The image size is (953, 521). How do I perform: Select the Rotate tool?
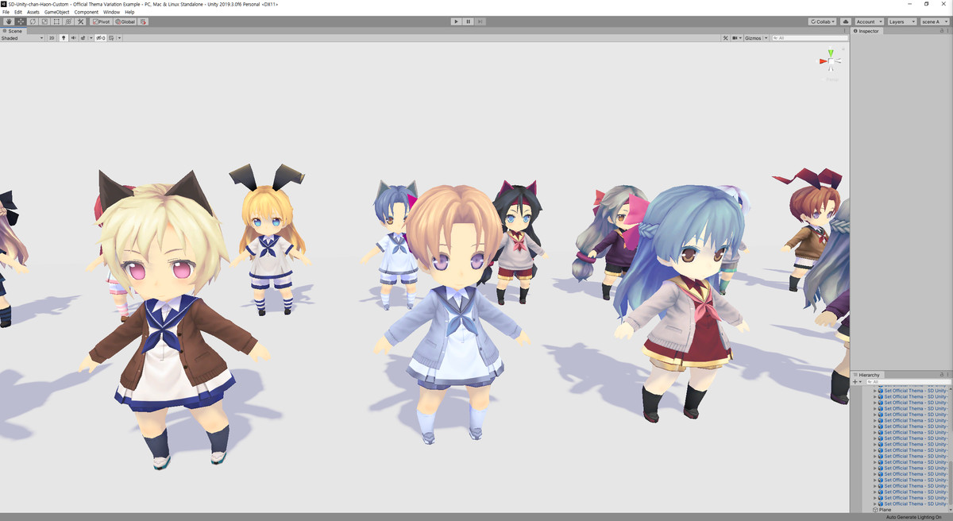click(33, 21)
